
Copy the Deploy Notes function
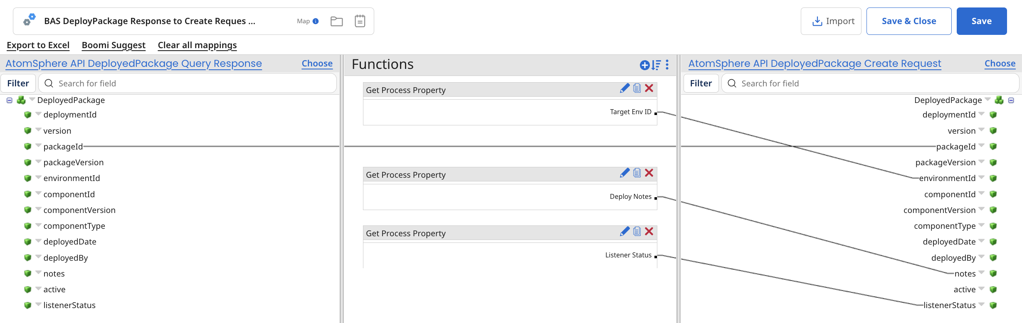(x=637, y=173)
